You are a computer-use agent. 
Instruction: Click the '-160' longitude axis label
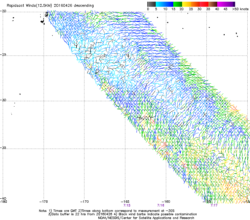166,202
